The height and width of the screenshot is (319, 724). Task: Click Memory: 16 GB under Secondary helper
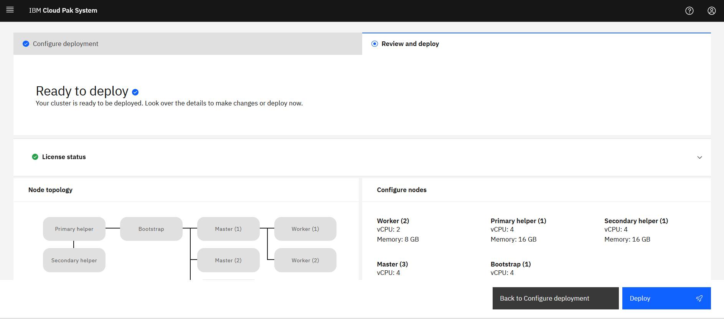pos(627,239)
